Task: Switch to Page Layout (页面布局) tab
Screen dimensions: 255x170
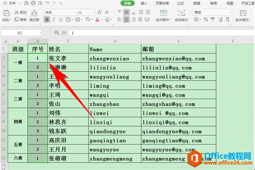Action: 162,3
